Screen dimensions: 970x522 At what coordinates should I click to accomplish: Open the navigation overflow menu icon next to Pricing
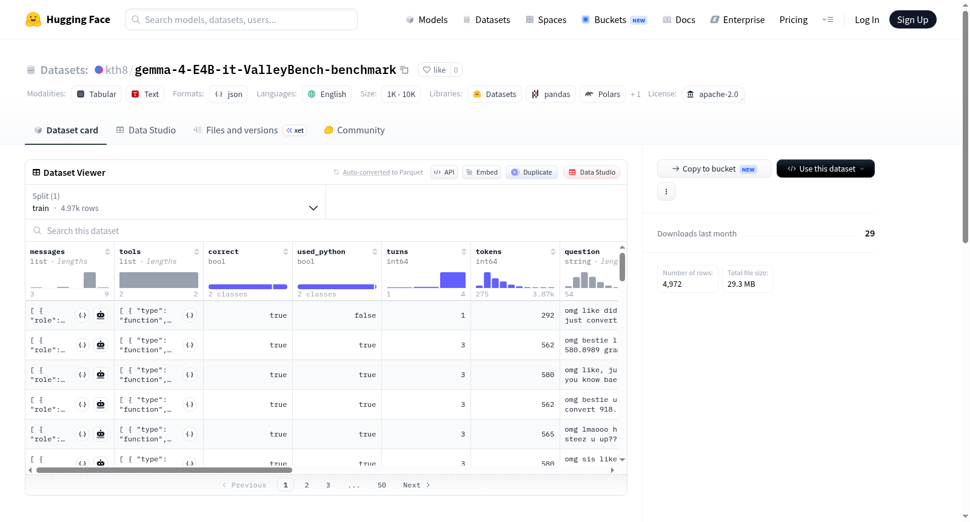click(828, 19)
